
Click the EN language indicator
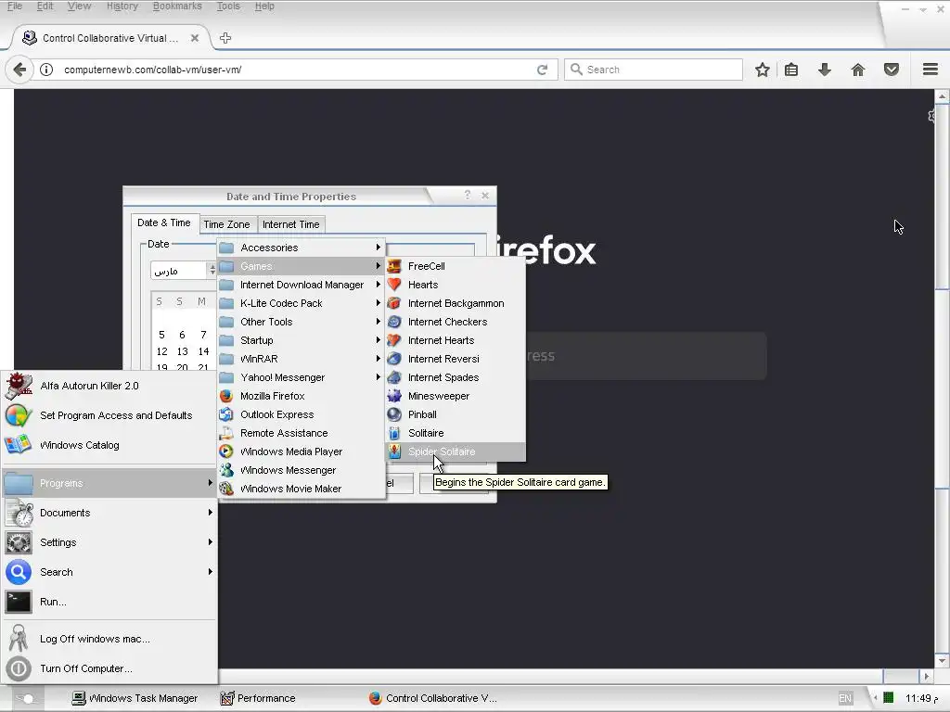pos(845,698)
